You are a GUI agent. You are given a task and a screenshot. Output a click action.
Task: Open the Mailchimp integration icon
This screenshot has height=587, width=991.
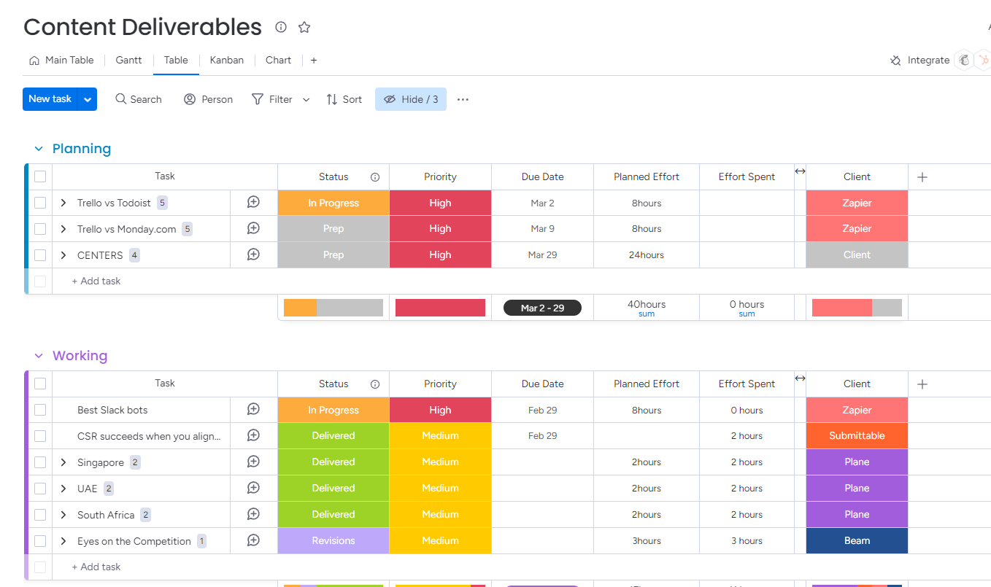point(965,60)
